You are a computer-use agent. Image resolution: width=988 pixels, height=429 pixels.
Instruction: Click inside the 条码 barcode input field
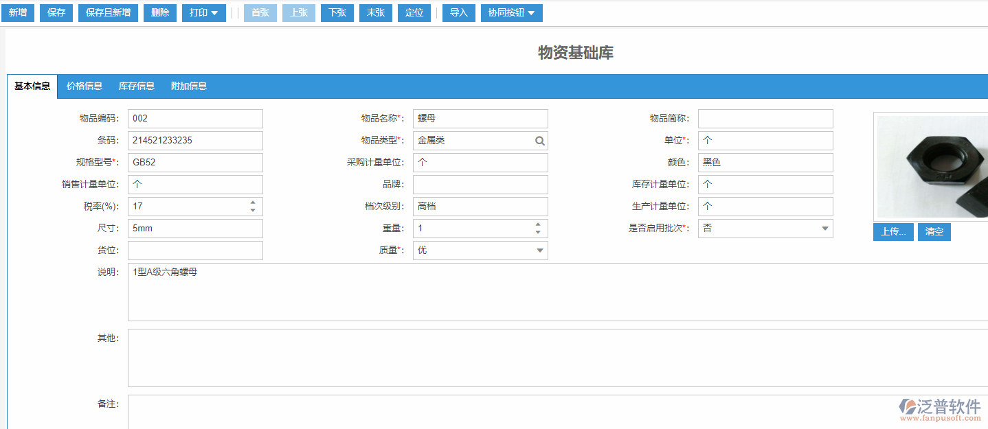(x=195, y=140)
